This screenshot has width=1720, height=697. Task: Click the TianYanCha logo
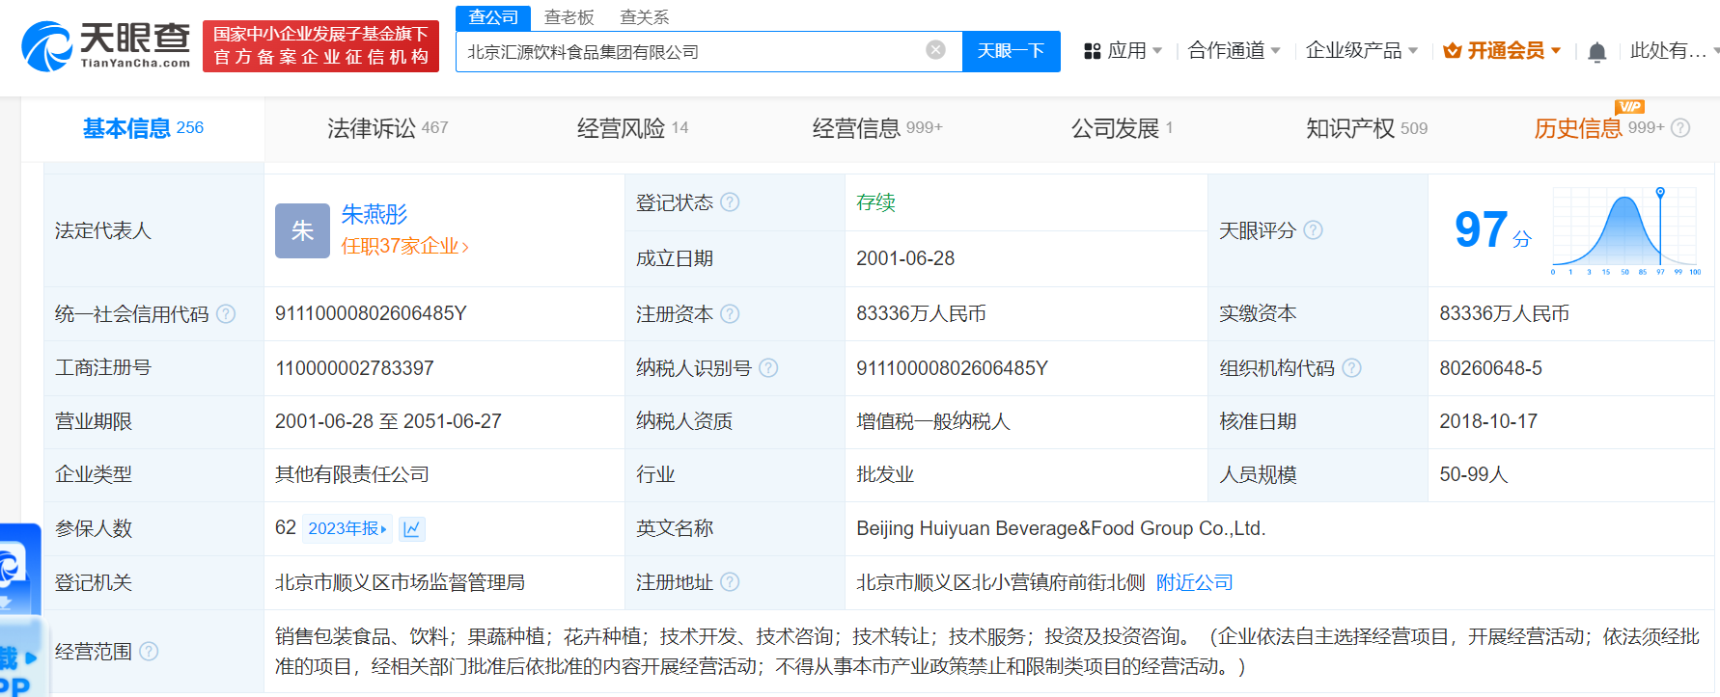click(x=106, y=45)
